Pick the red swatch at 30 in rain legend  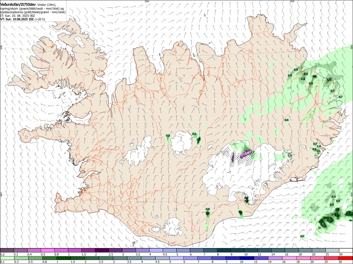click(x=346, y=258)
